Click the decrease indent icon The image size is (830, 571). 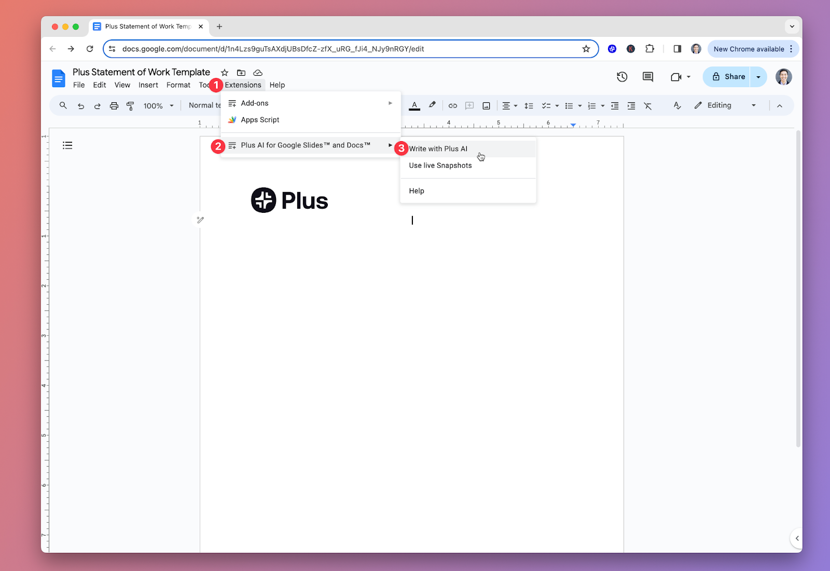(615, 106)
